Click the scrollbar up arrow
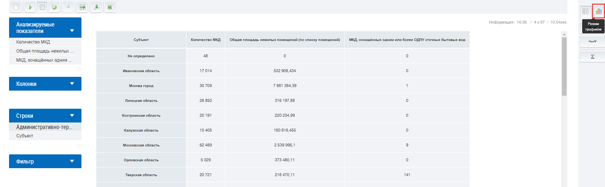Screen dimensions: 605x187 (564, 34)
